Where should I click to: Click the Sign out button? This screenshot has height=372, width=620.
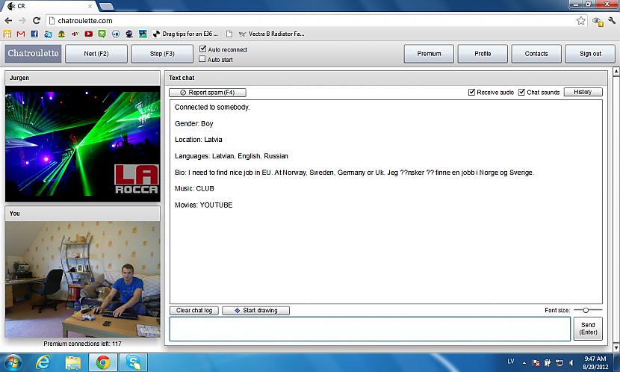tap(590, 54)
